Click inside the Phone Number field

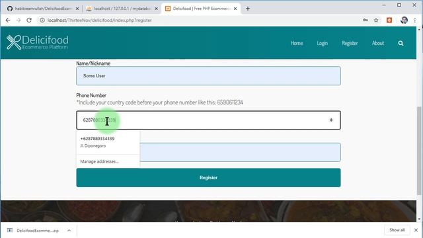coord(208,120)
